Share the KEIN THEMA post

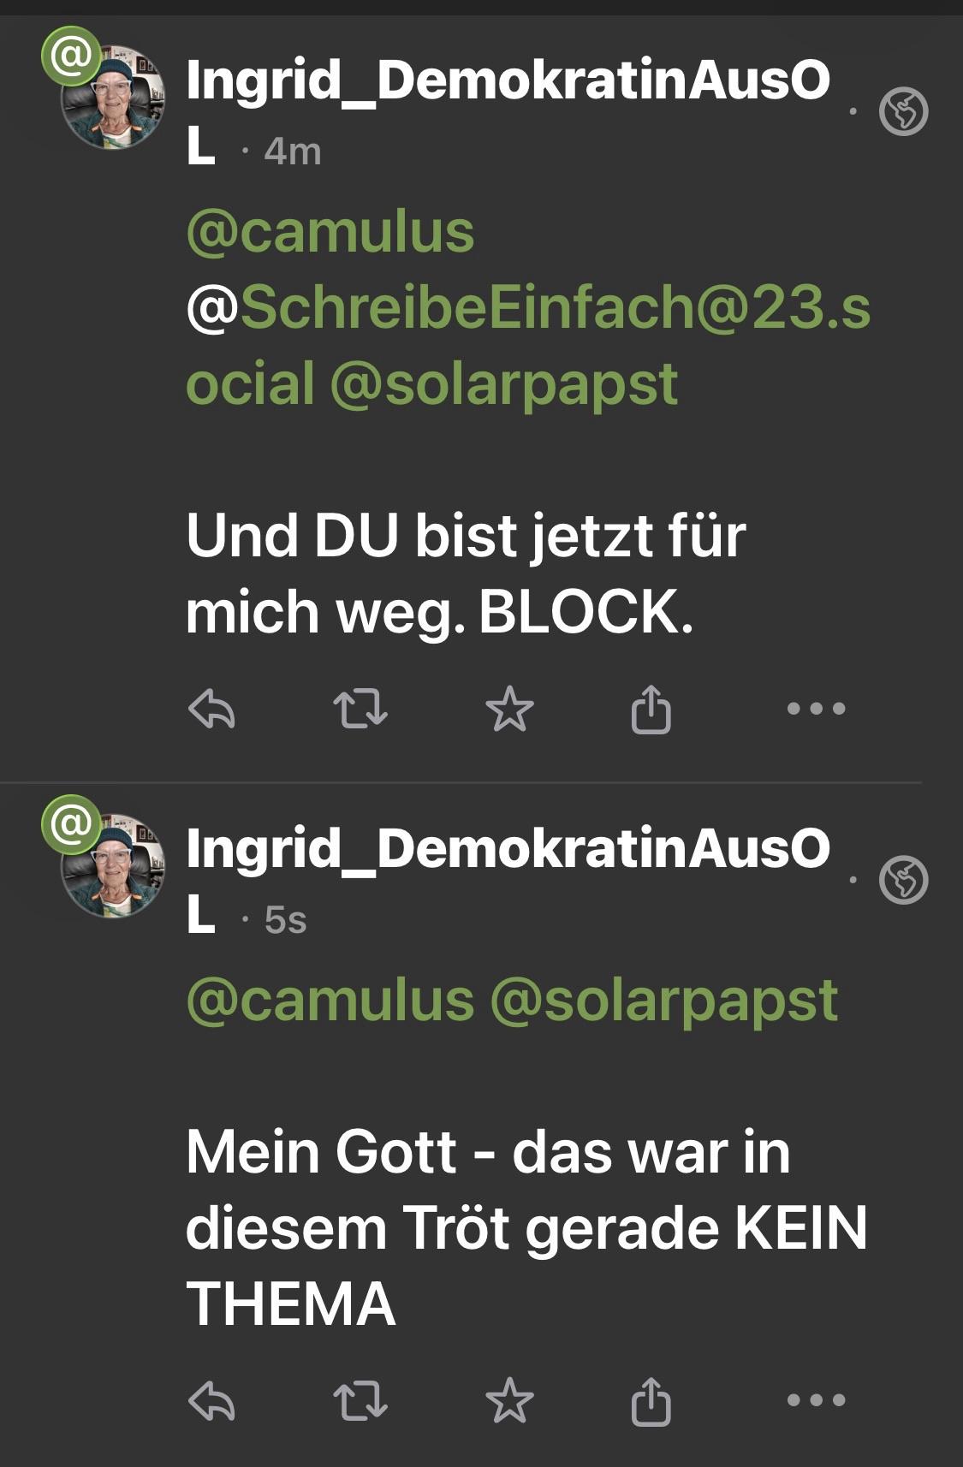tap(651, 1401)
